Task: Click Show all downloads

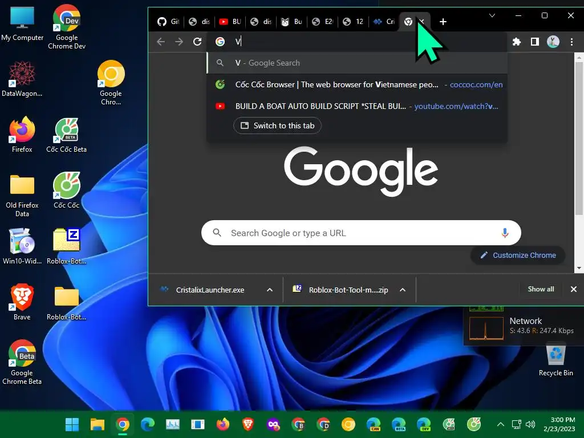Action: pyautogui.click(x=541, y=289)
